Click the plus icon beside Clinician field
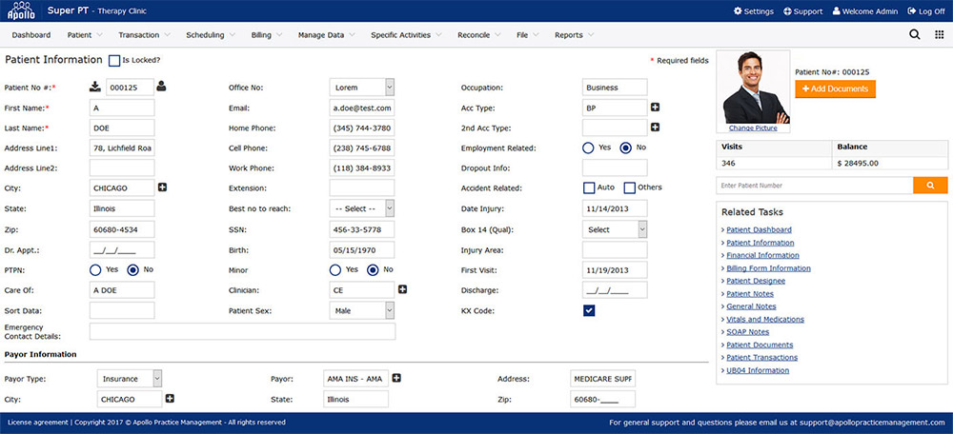The image size is (953, 434). coord(402,289)
